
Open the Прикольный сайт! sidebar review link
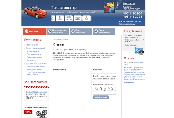[x=133, y=63]
